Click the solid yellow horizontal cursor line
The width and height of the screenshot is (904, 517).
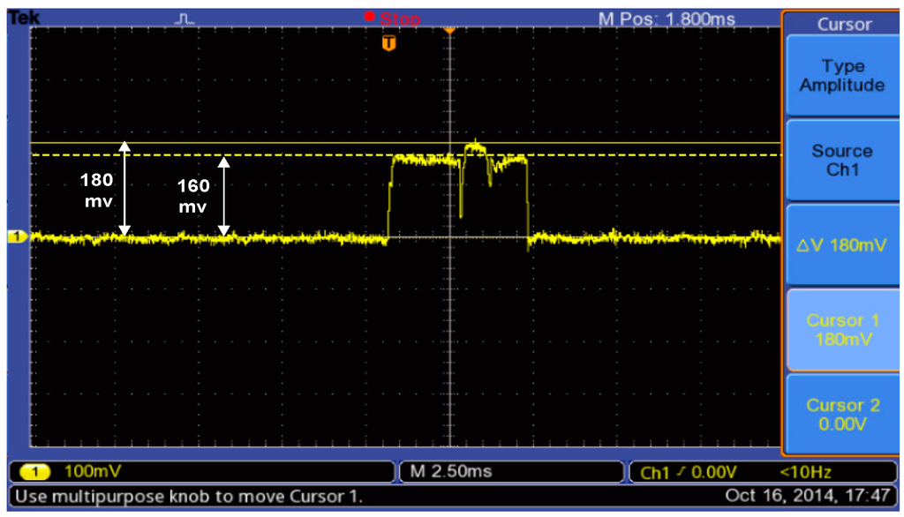tap(265, 142)
